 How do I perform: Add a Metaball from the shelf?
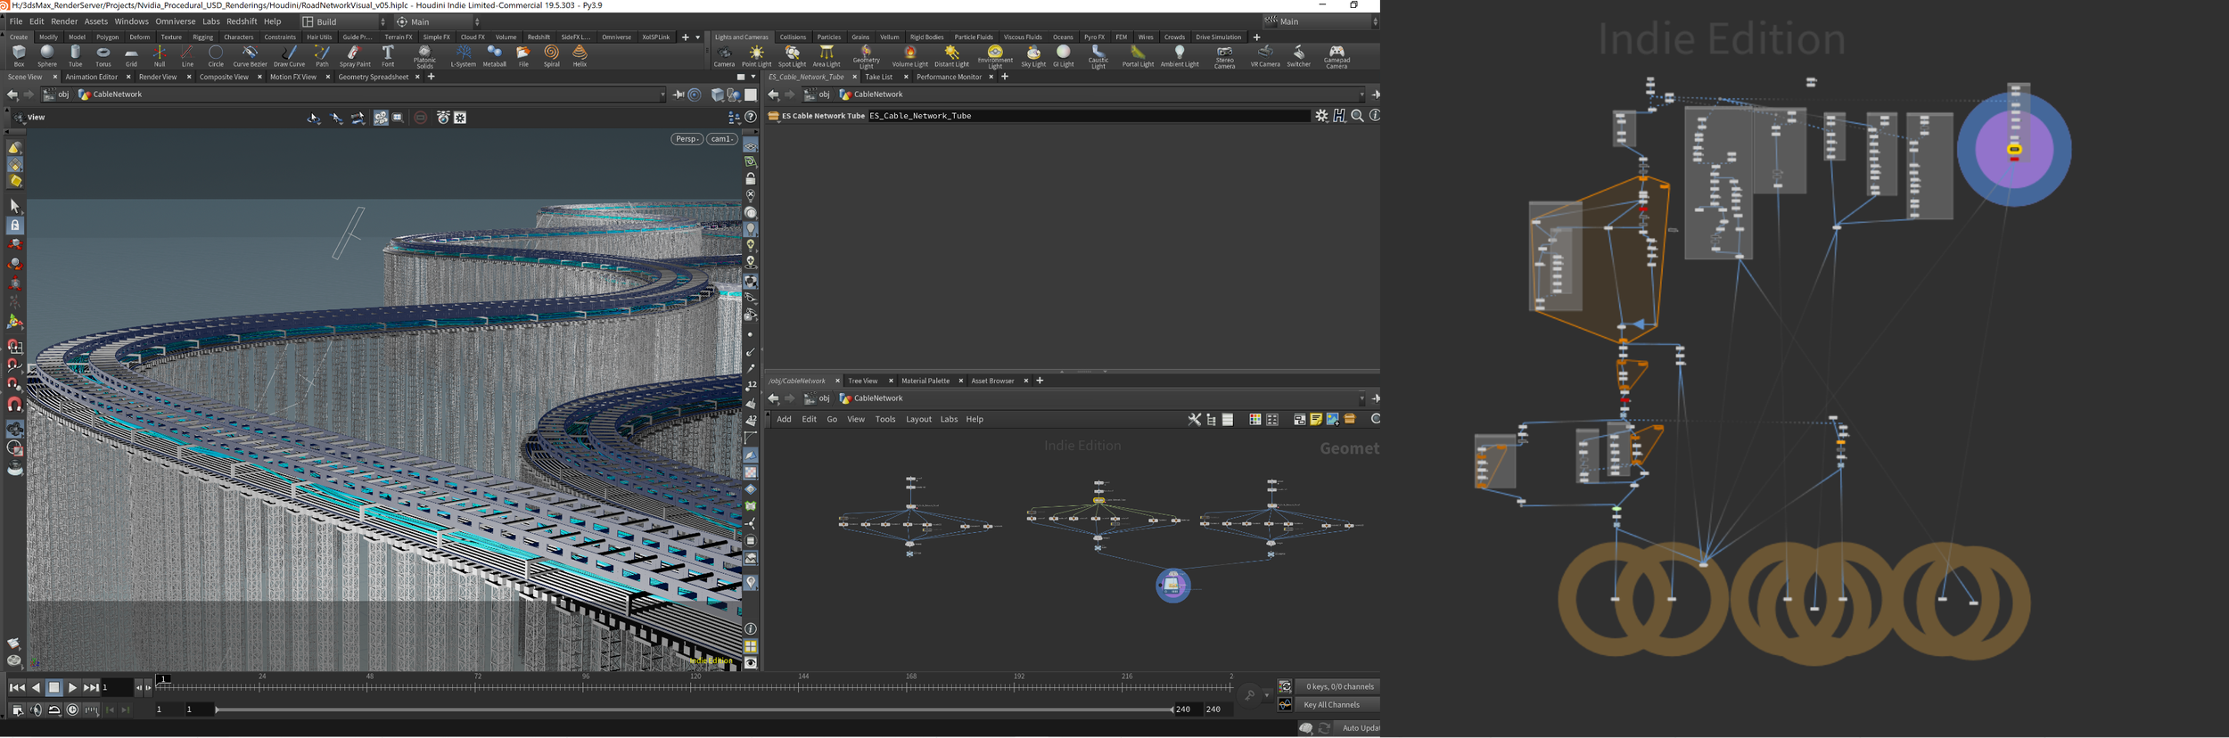coord(494,56)
